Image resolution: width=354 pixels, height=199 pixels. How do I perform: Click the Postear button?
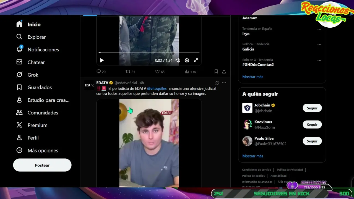tap(42, 165)
